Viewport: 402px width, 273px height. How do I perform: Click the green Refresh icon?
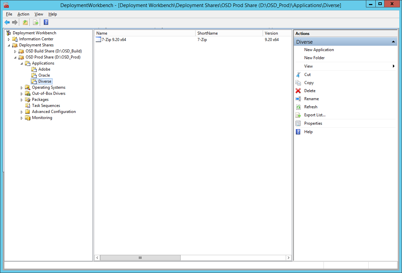click(x=298, y=107)
